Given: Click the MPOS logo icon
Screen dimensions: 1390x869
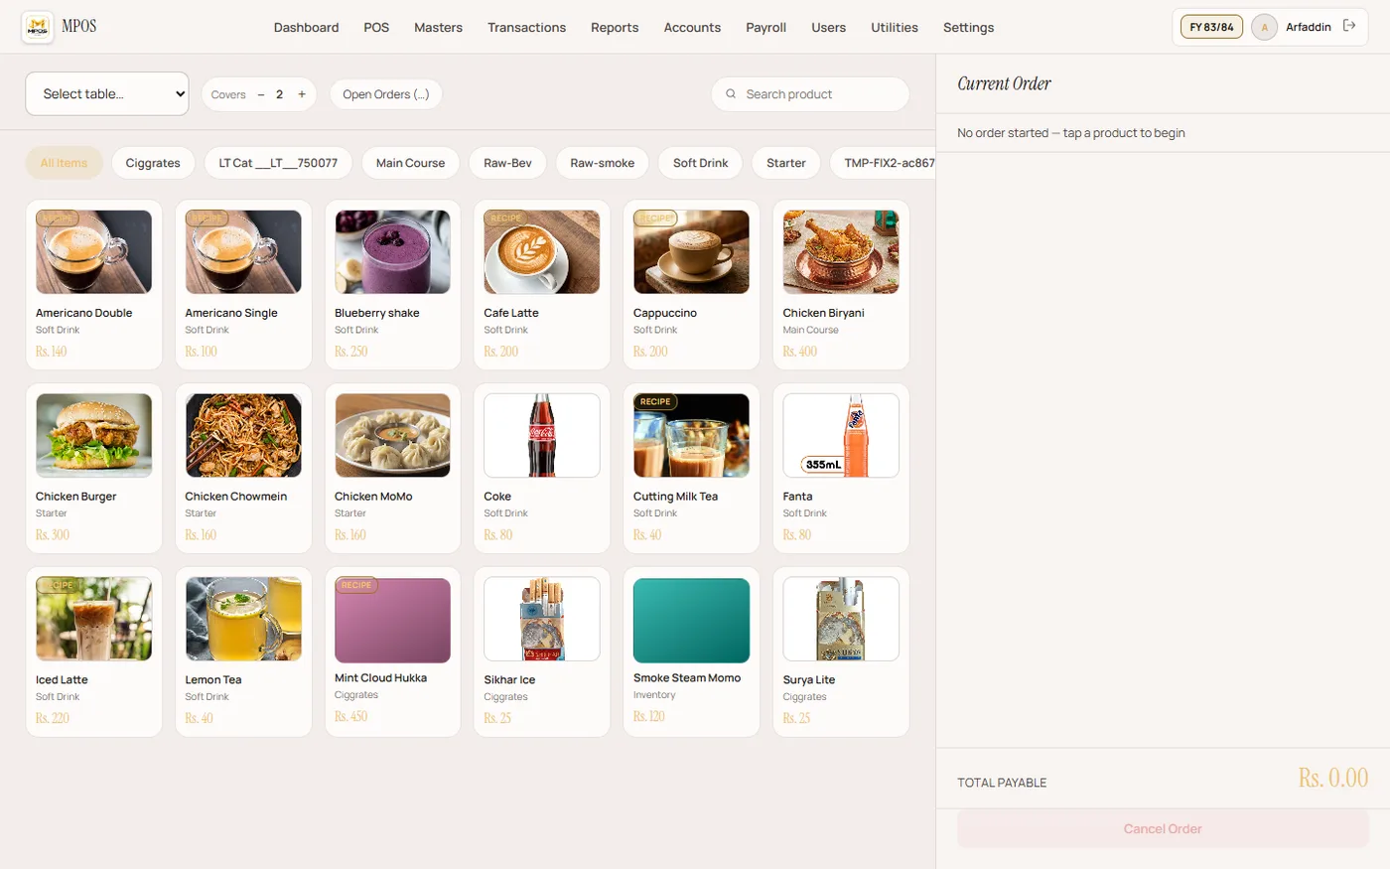Looking at the screenshot, I should [x=38, y=27].
